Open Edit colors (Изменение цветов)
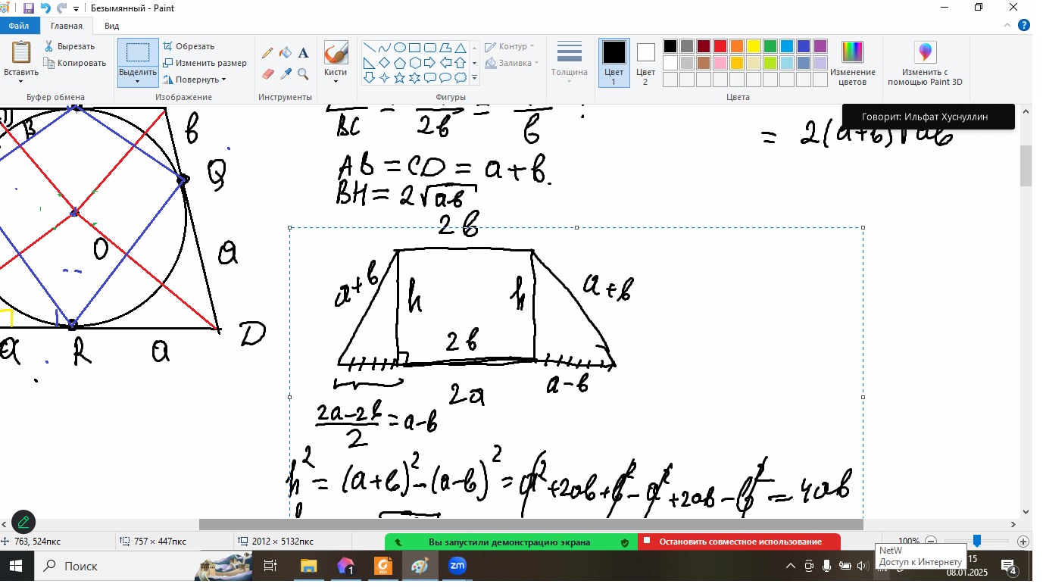Screen dimensions: 1046x587 852,64
